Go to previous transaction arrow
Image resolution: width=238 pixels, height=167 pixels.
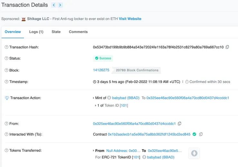tap(54, 5)
